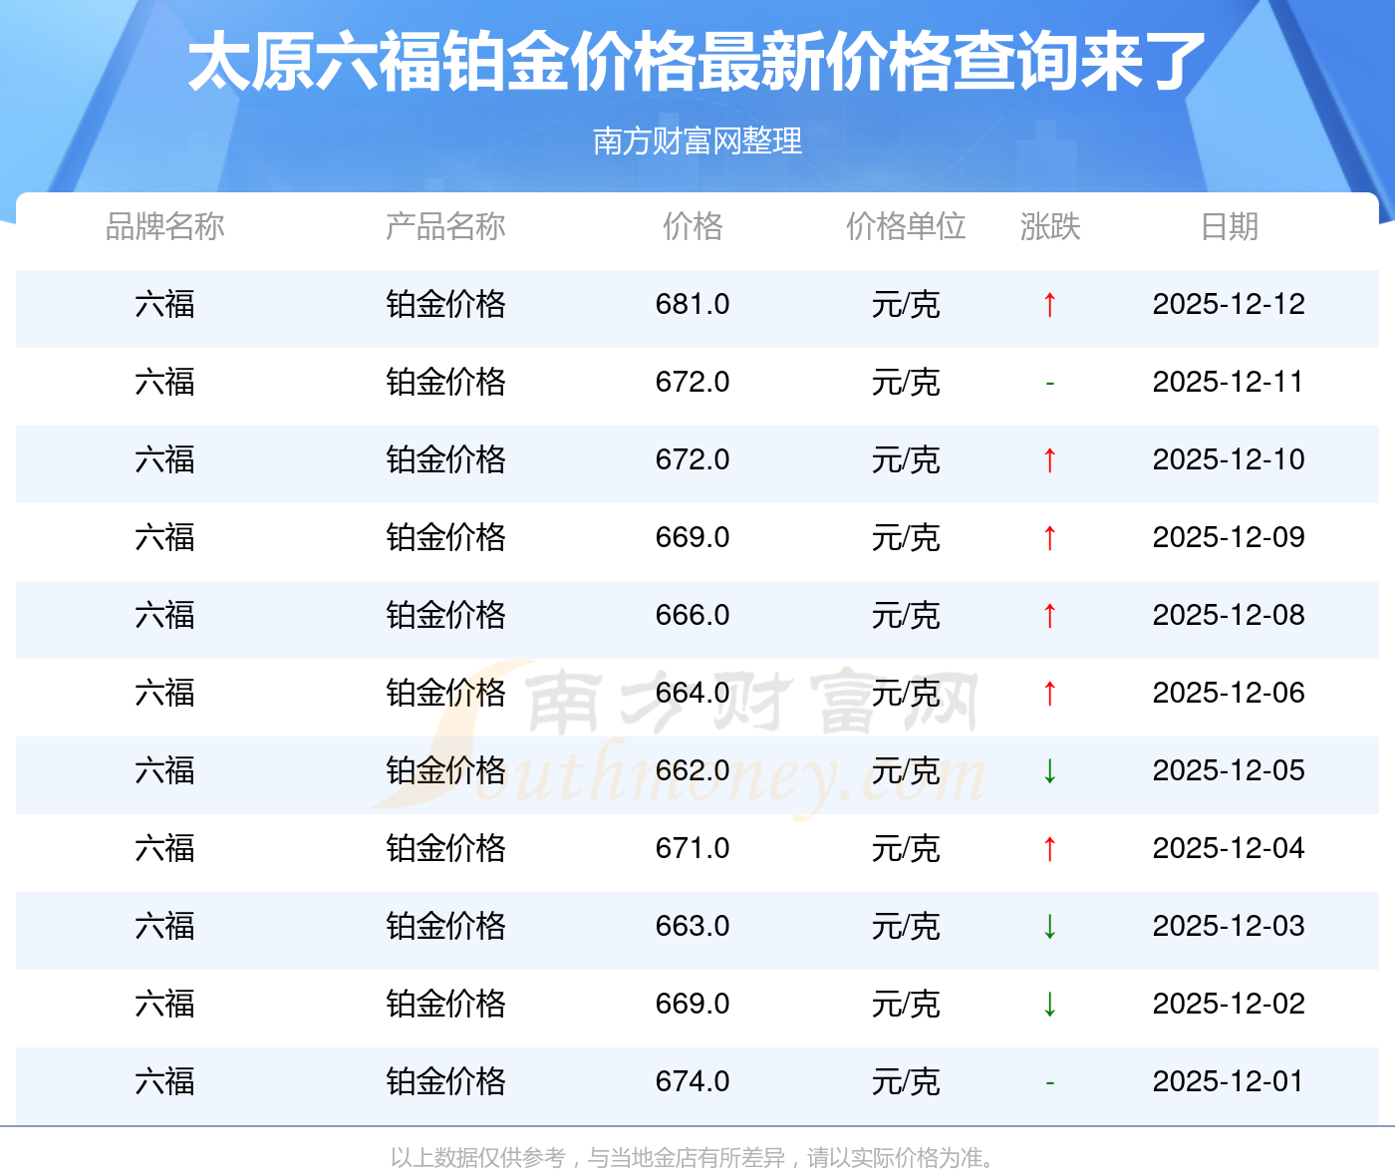
Task: Click the red up arrow for 2025-12-09
Action: tap(1049, 538)
